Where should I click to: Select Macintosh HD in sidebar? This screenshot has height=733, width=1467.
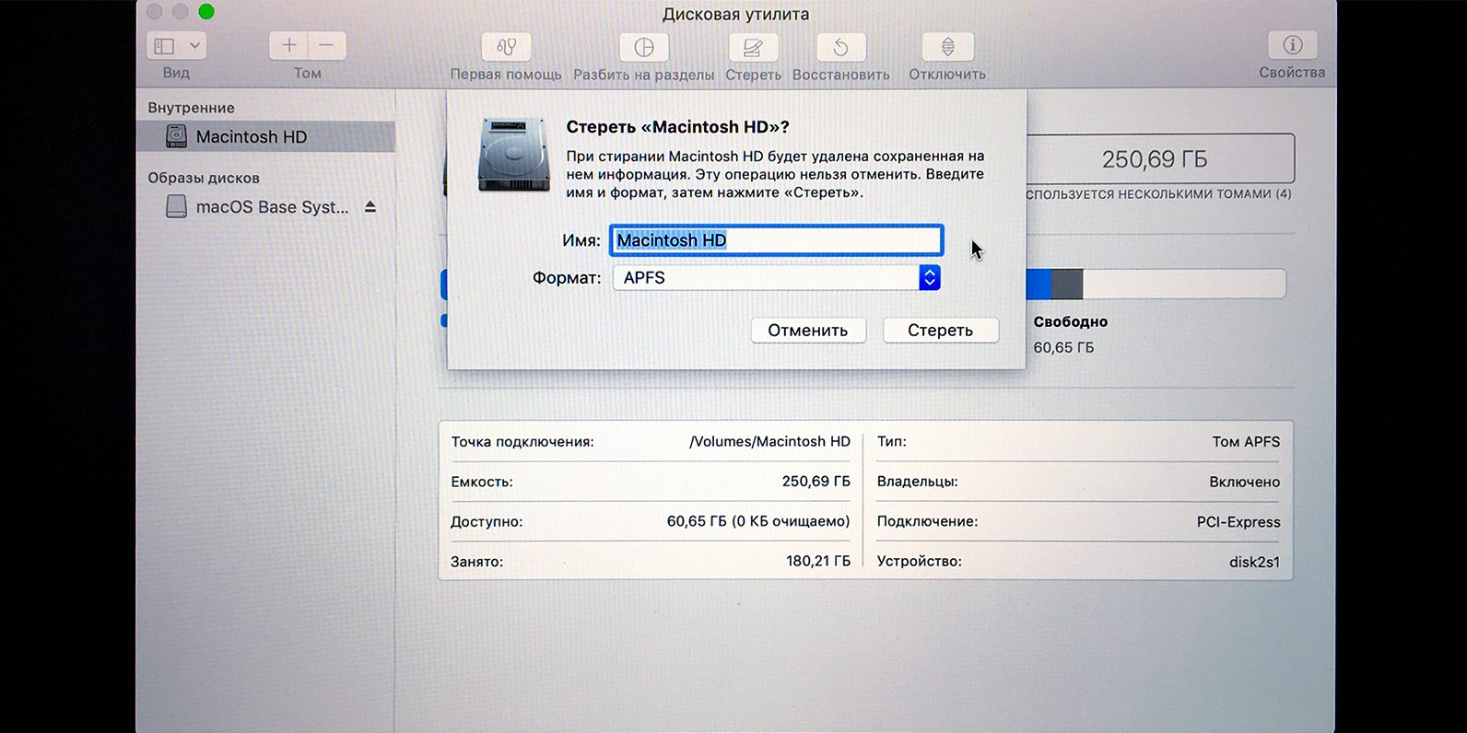coord(265,136)
